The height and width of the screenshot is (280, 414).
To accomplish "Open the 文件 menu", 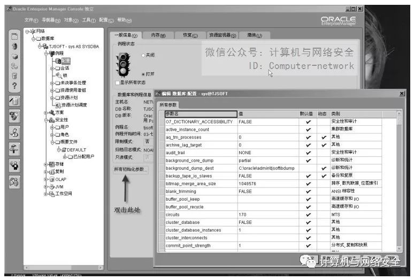I will coord(31,20).
